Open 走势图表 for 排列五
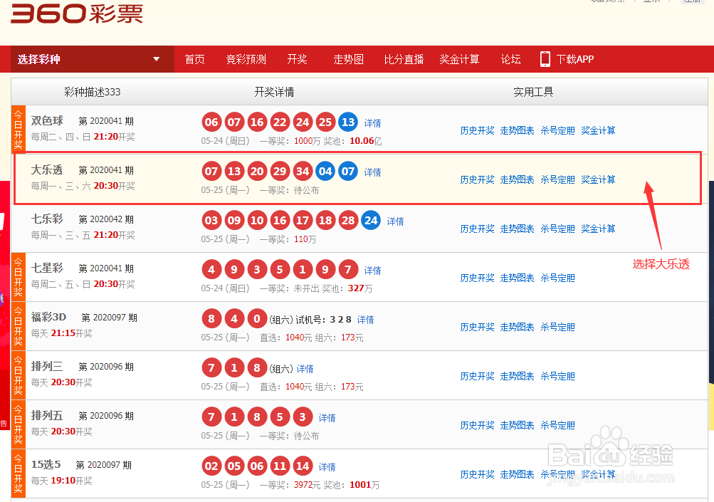The image size is (714, 502). [x=518, y=426]
